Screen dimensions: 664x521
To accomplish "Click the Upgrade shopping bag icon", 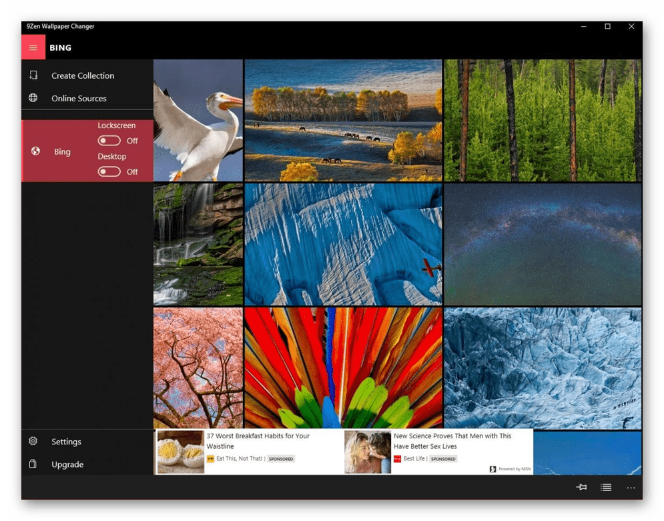I will tap(33, 464).
